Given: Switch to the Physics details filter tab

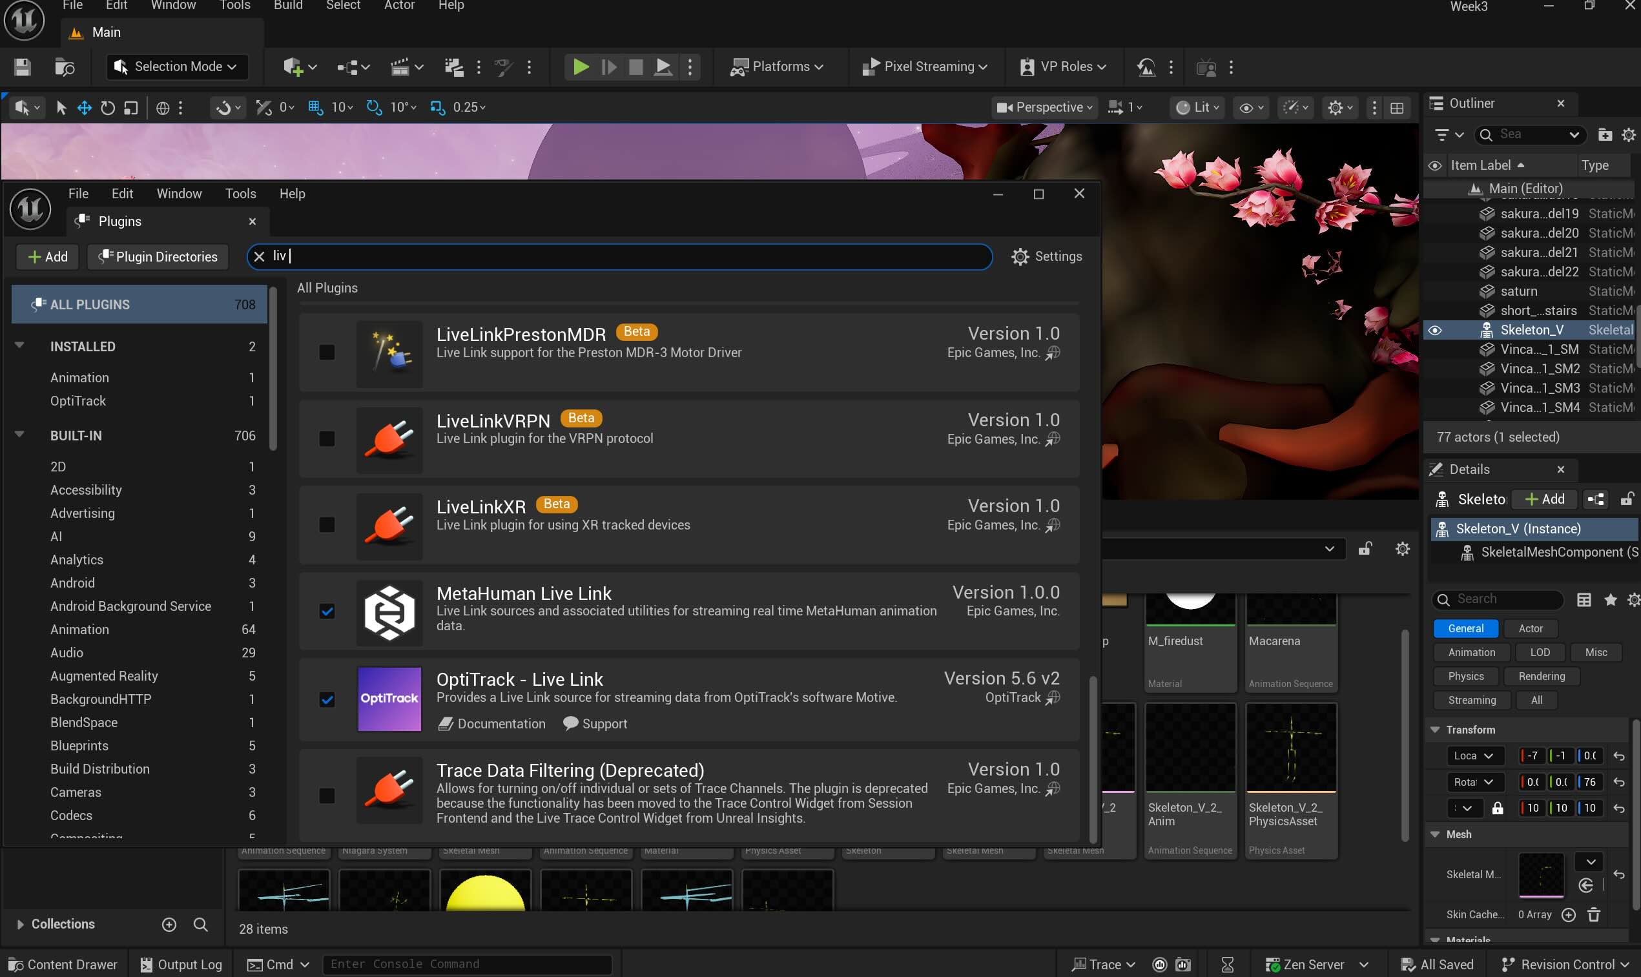Looking at the screenshot, I should tap(1465, 676).
